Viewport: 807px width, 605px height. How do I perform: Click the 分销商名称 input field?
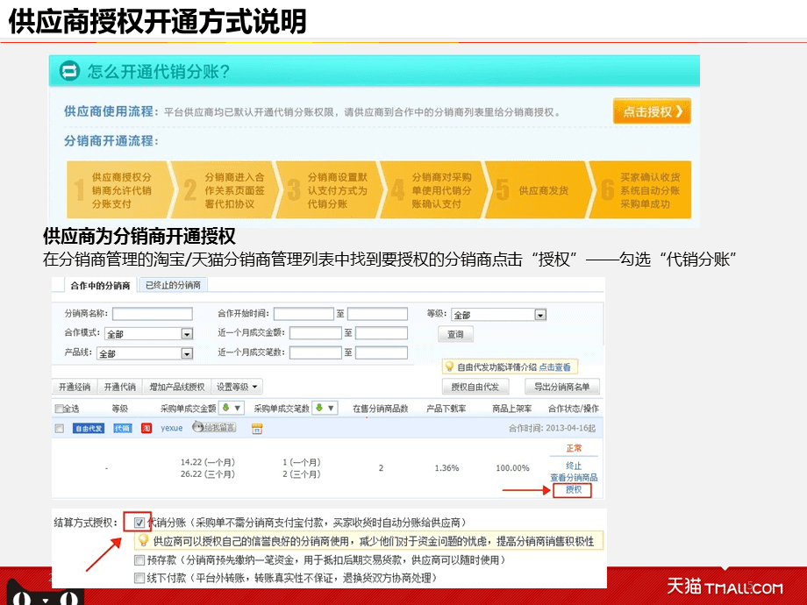click(152, 314)
